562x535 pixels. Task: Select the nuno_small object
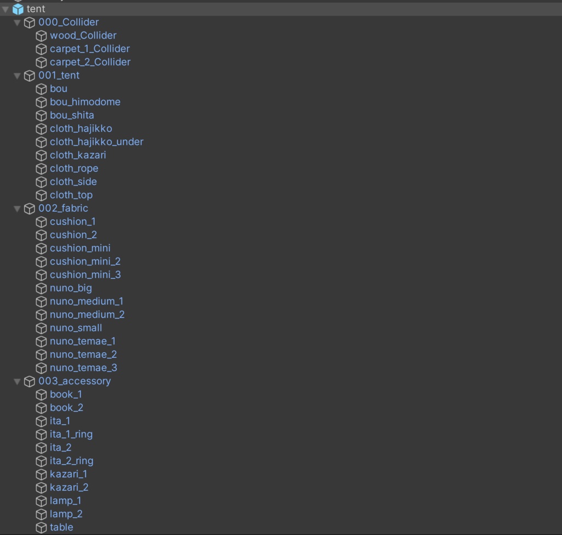(76, 328)
